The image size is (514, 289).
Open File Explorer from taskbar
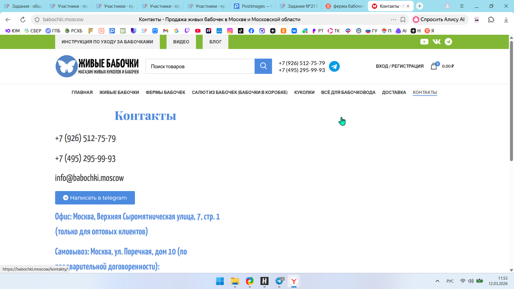(235, 281)
